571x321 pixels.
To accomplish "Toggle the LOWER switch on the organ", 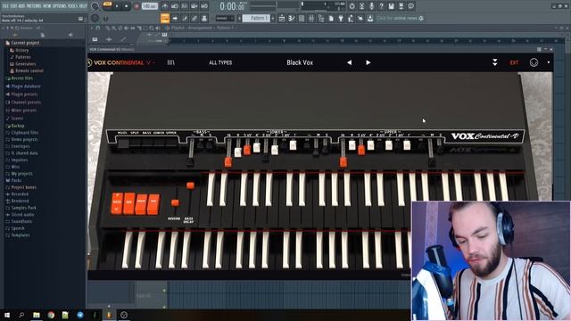I will [159, 143].
